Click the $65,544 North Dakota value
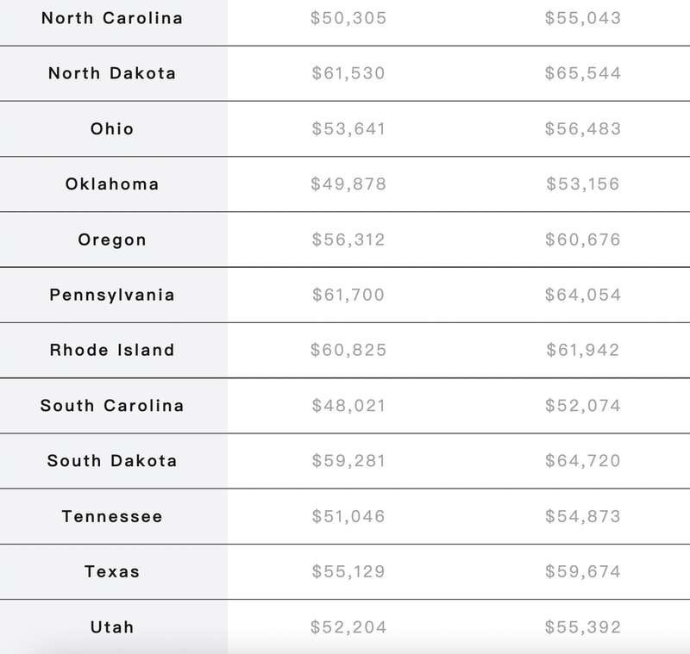The height and width of the screenshot is (654, 690). 583,73
